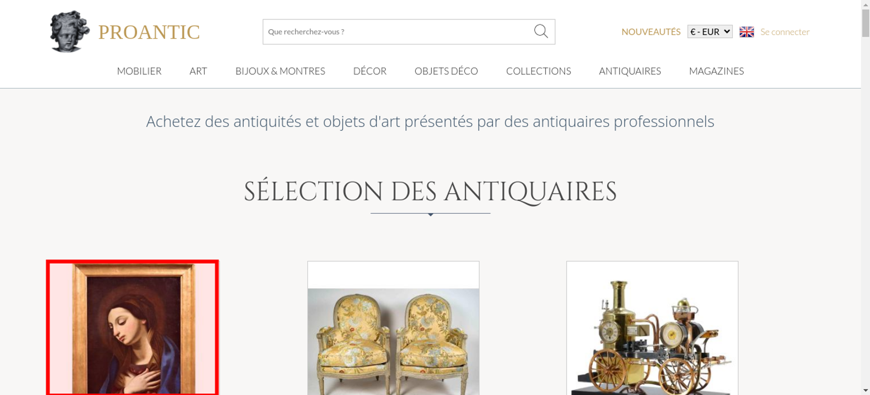This screenshot has height=395, width=870.
Task: Click the PROANTIC brand text
Action: (149, 32)
